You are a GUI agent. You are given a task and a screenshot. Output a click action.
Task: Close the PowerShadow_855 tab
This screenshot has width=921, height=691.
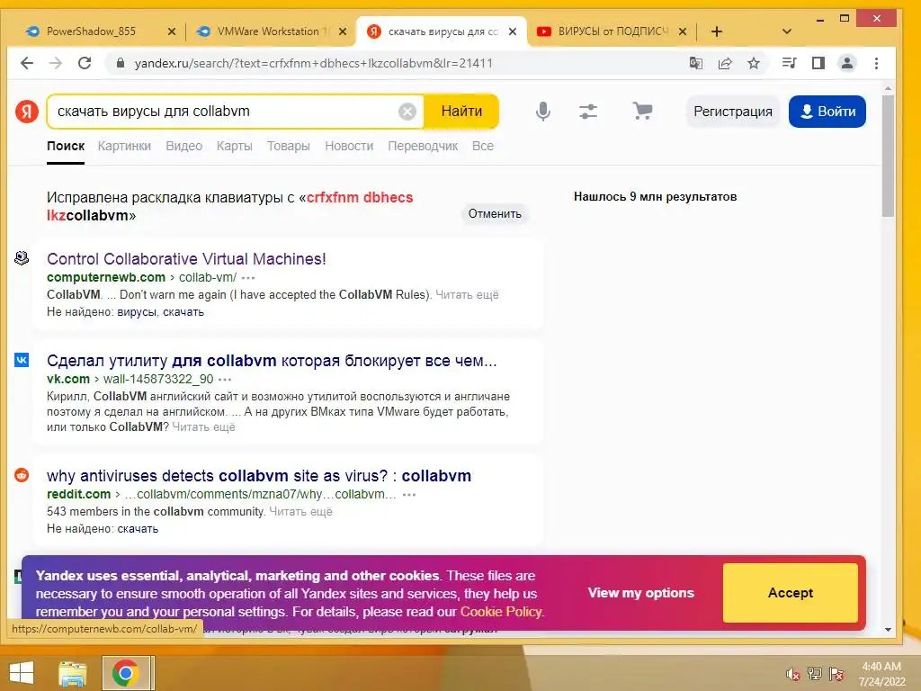pyautogui.click(x=172, y=31)
